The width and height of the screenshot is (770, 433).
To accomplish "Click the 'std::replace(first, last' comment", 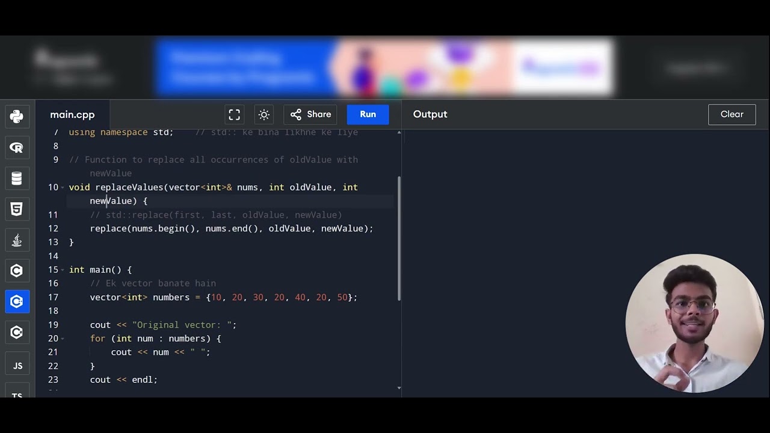I will pos(216,215).
